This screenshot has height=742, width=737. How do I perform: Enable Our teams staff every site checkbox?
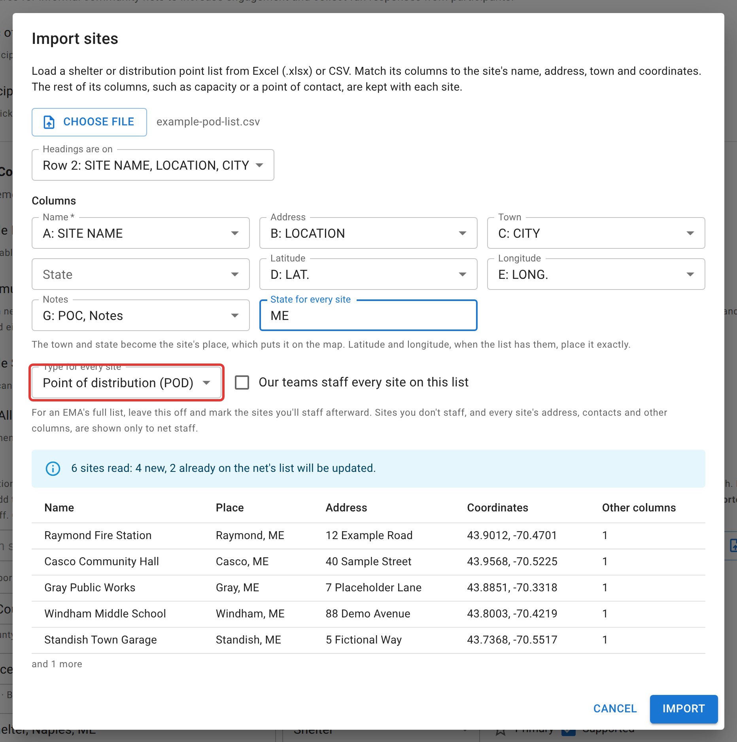[x=242, y=382]
